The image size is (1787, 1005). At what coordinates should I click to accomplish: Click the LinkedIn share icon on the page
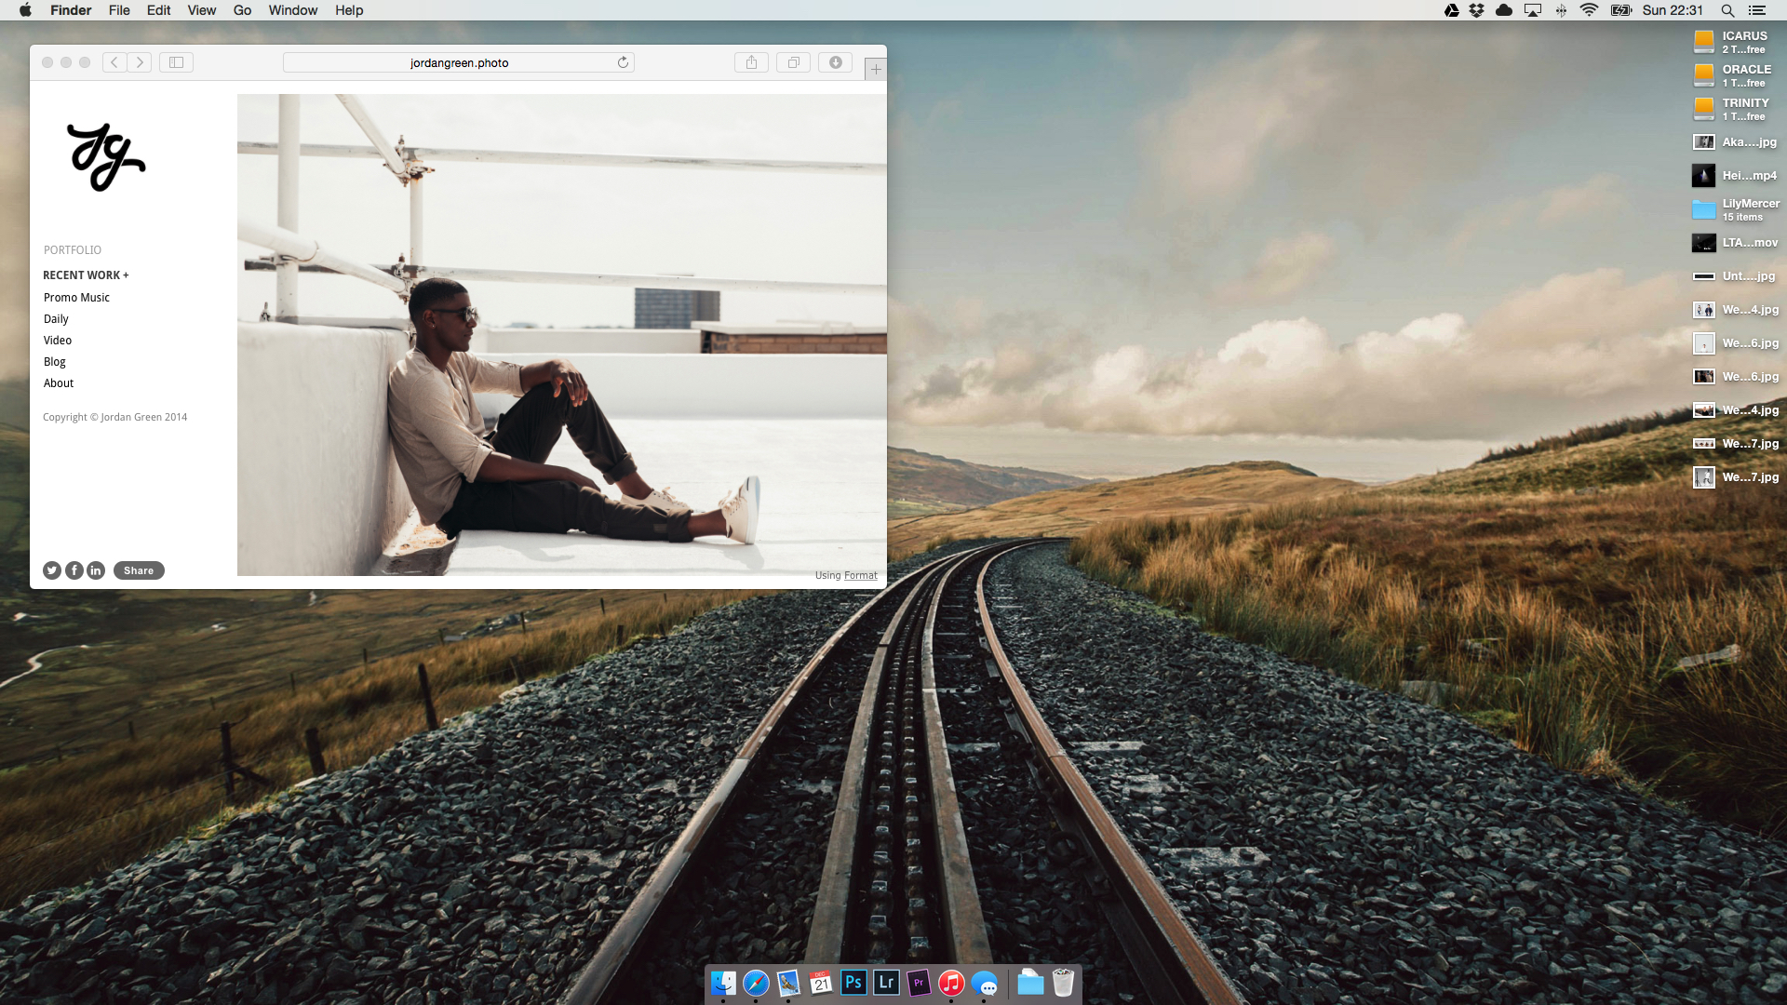click(x=95, y=569)
